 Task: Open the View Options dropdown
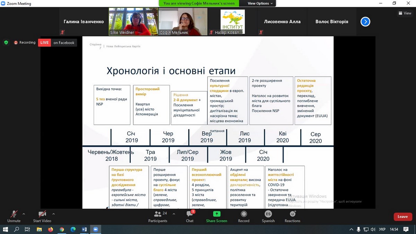click(260, 3)
